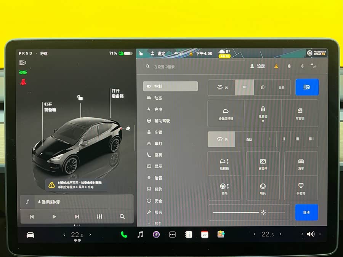The width and height of the screenshot is (343, 257).
Task: Open the 语音 voice menu item
Action: pos(154,178)
